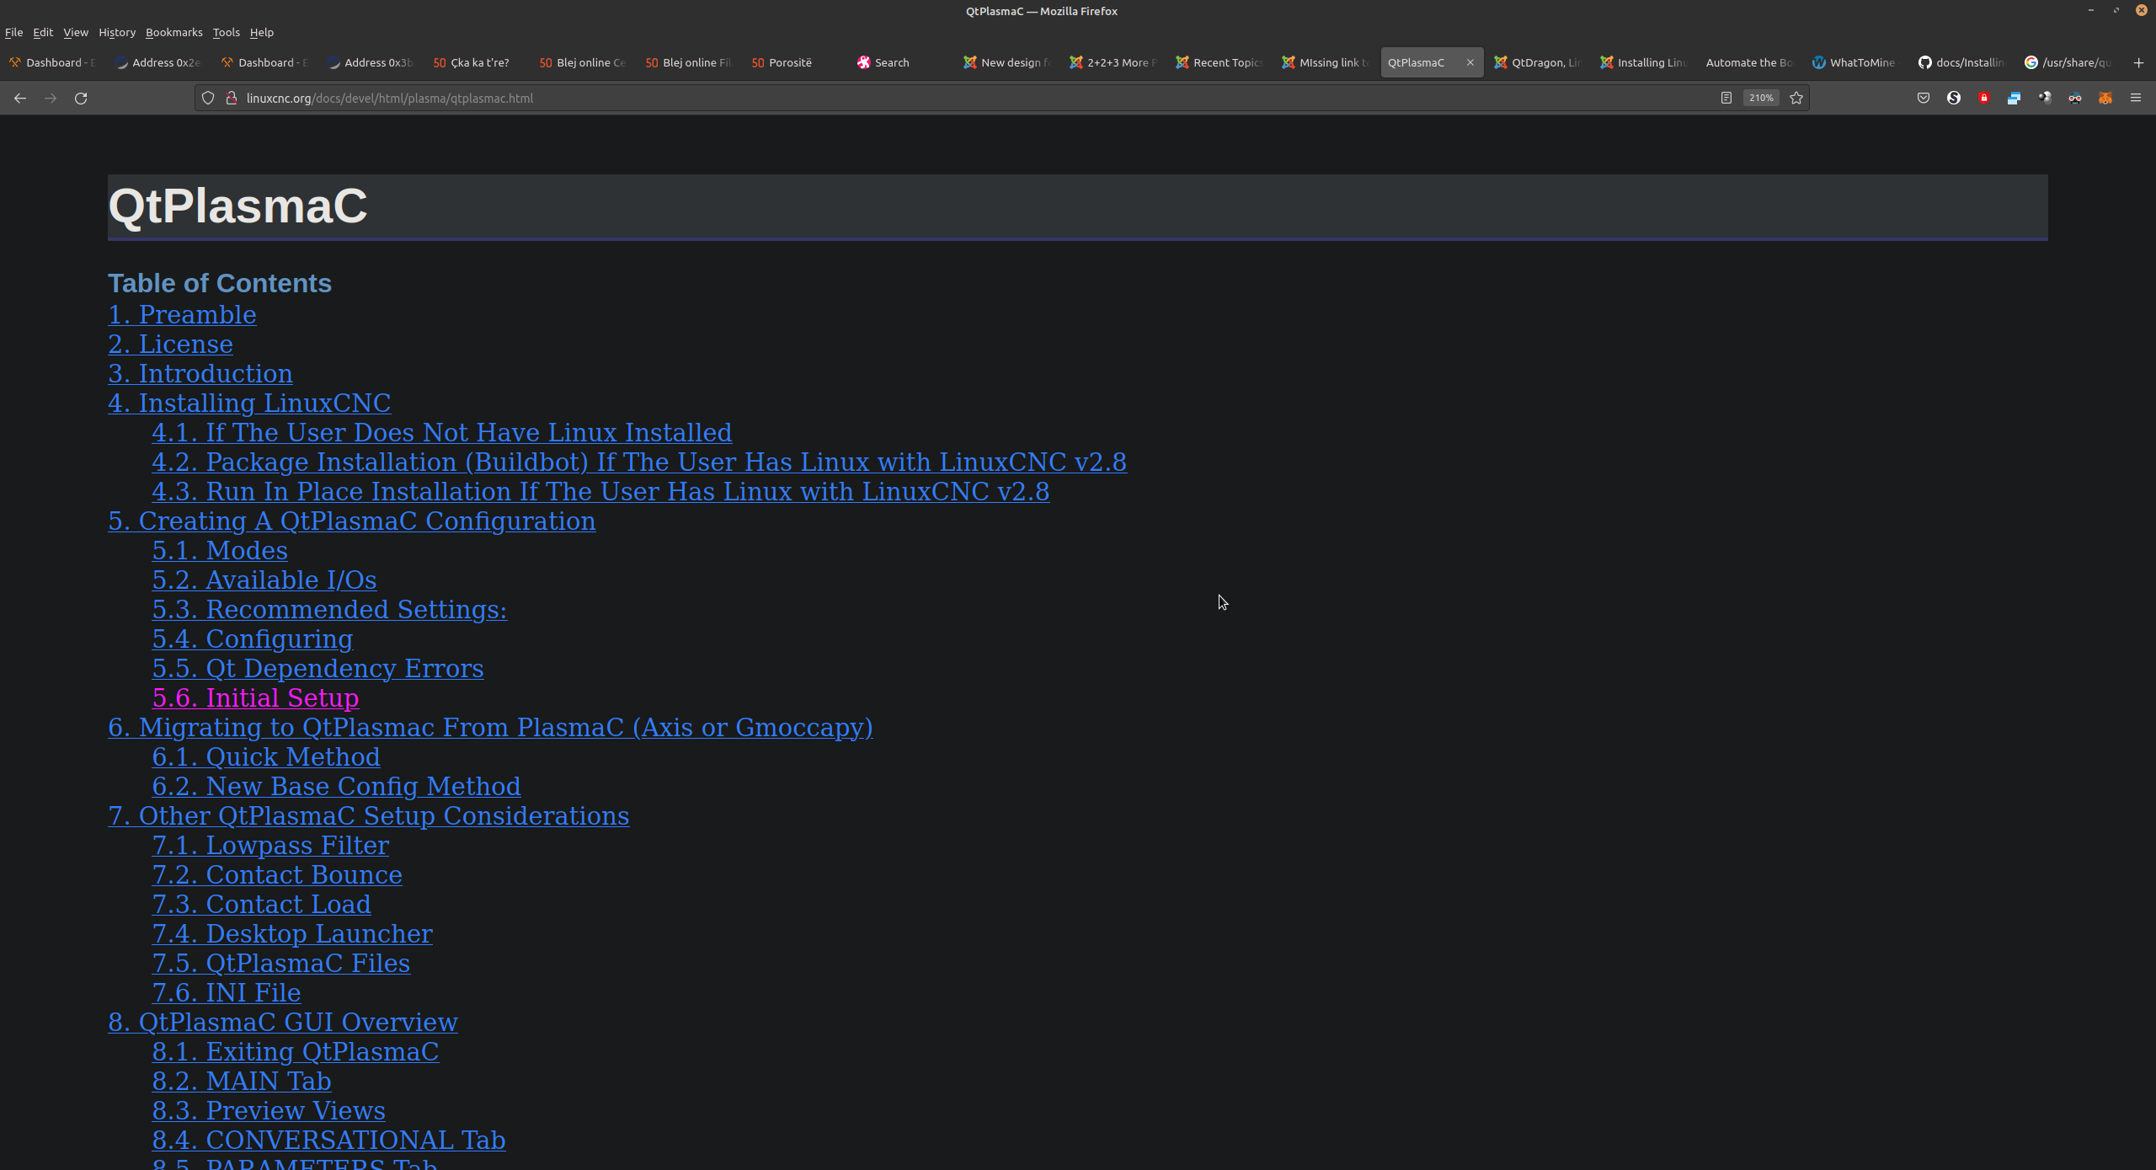Open the tracking protection shield icon
The height and width of the screenshot is (1170, 2156).
[x=208, y=98]
